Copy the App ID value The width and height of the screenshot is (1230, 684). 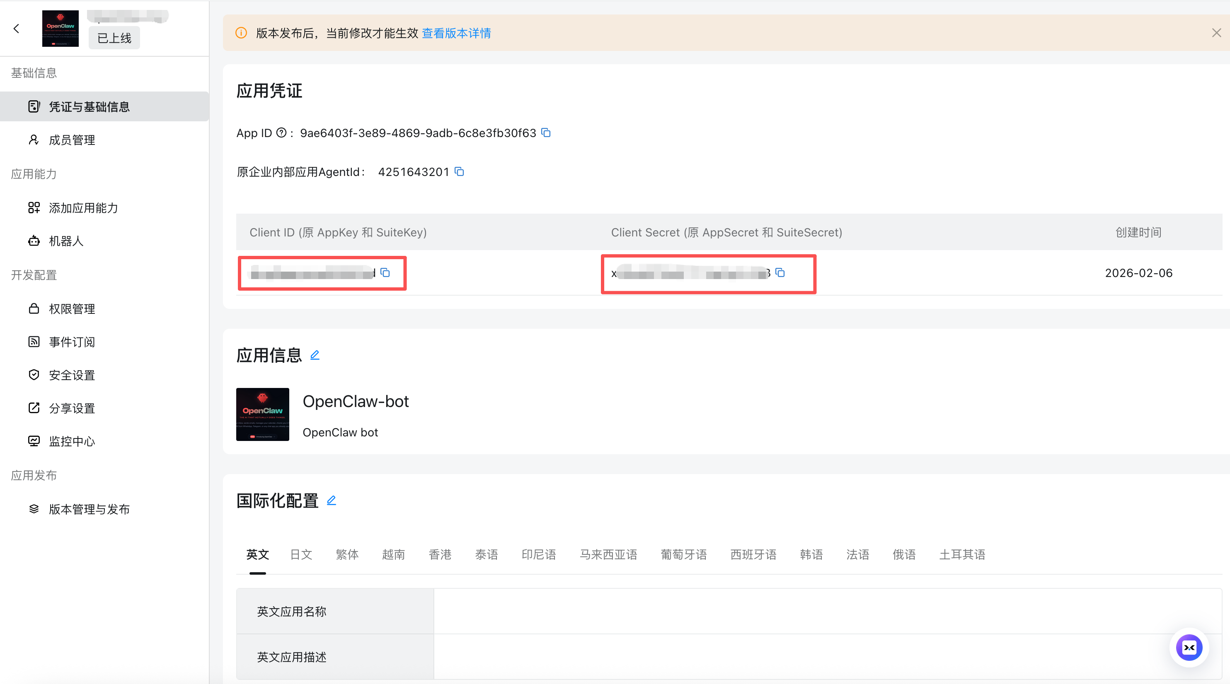pyautogui.click(x=546, y=133)
